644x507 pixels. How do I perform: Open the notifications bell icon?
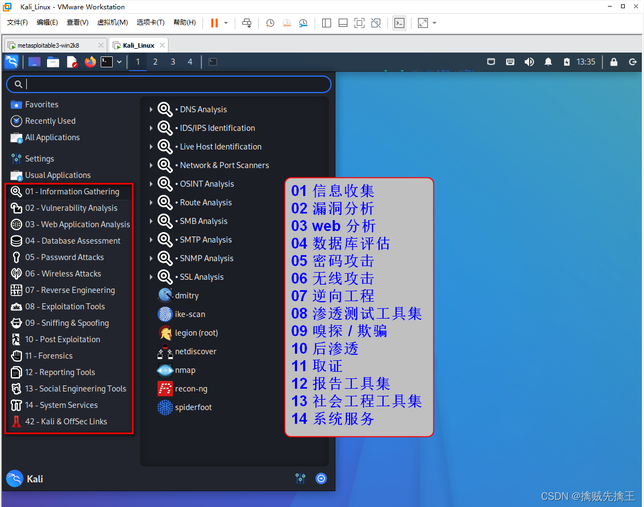[548, 62]
